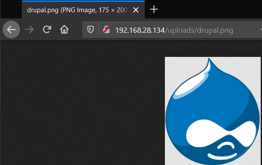Click the Drupal drop logo image
The width and height of the screenshot is (262, 165).
coord(213,111)
